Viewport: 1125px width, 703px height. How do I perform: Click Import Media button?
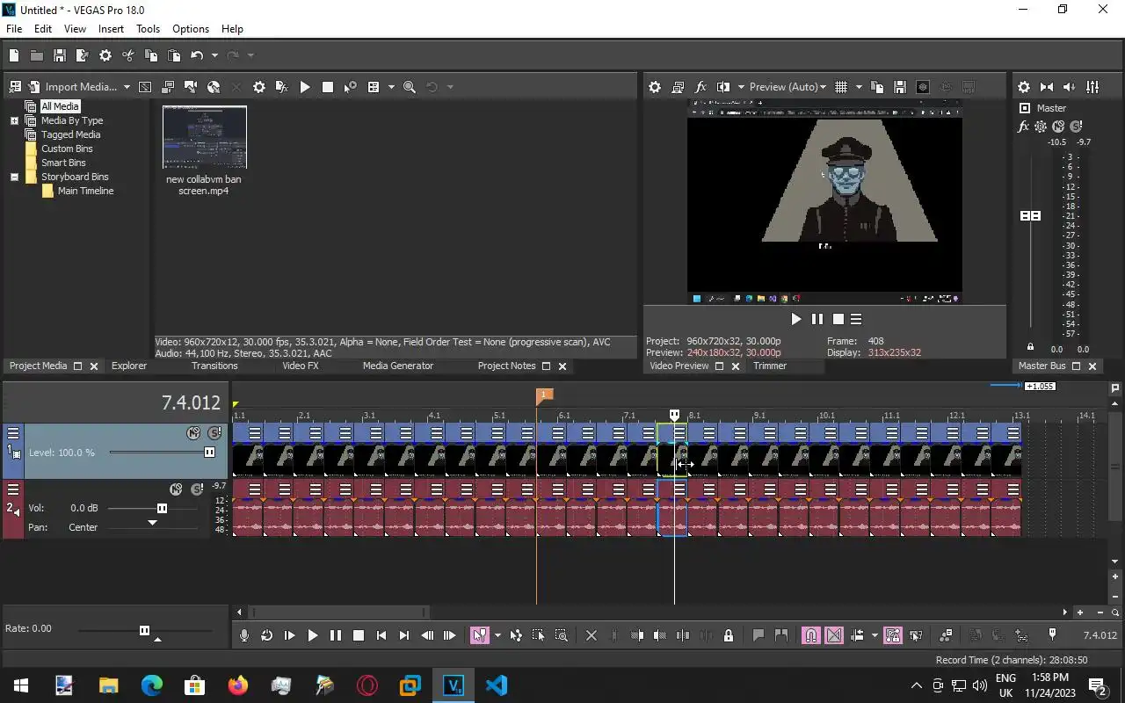click(x=72, y=87)
